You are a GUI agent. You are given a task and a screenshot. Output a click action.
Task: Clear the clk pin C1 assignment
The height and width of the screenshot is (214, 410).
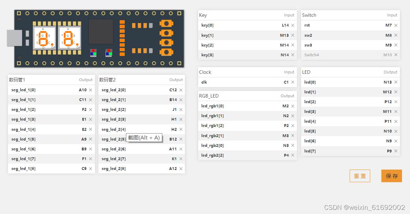point(293,82)
